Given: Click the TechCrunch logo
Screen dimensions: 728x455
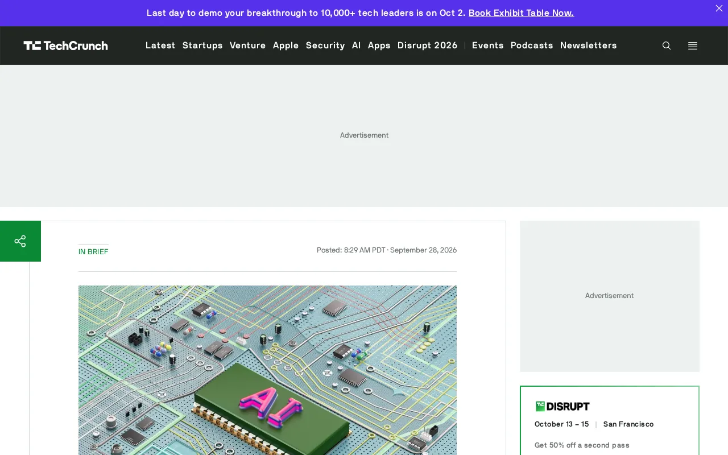Looking at the screenshot, I should [x=65, y=45].
